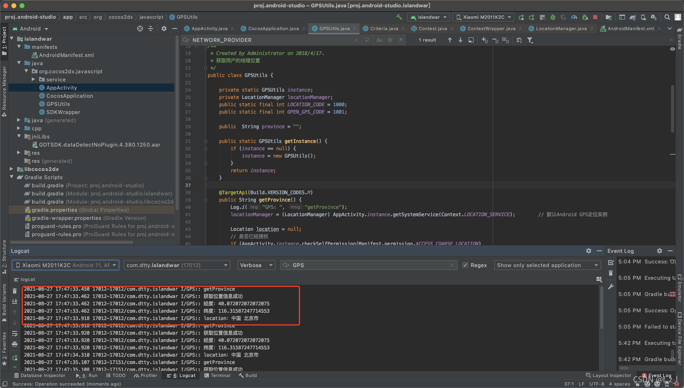Open the SDK Manager icon
Screen dimensions: 684x388
pos(654,17)
